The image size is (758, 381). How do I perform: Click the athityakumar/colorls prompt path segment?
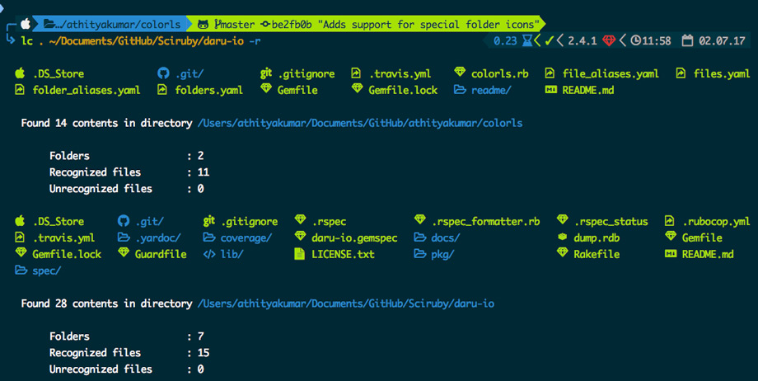pos(112,24)
